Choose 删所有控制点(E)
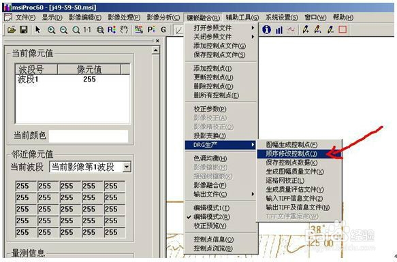This screenshot has width=397, height=262. point(221,95)
